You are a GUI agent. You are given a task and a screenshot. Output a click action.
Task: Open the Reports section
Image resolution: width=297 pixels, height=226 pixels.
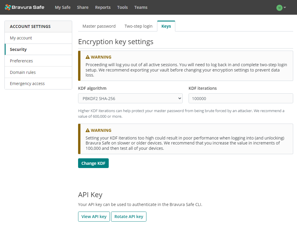pyautogui.click(x=103, y=7)
